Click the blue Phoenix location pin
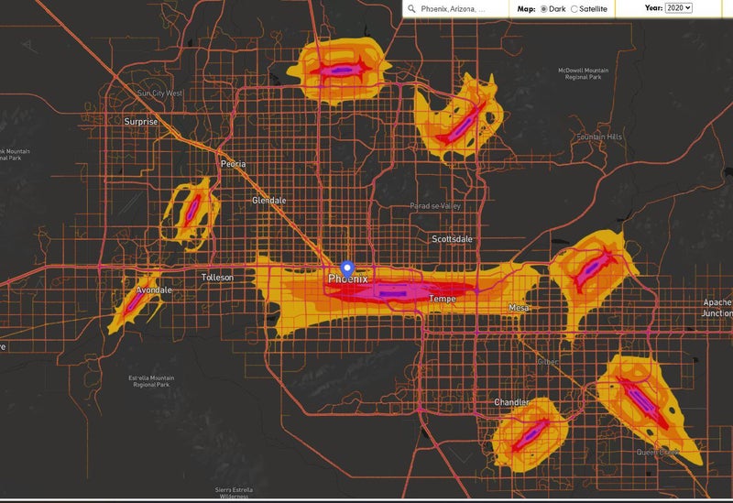 [347, 268]
